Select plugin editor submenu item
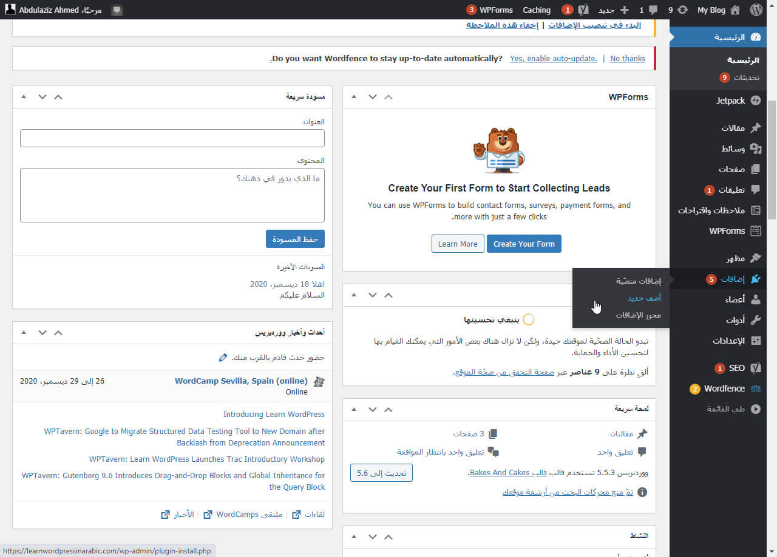Image resolution: width=777 pixels, height=557 pixels. point(639,315)
